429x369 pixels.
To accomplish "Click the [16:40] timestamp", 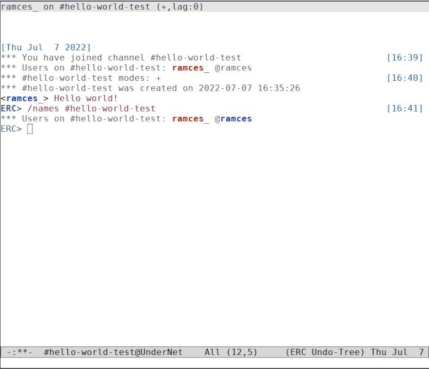I will point(405,78).
